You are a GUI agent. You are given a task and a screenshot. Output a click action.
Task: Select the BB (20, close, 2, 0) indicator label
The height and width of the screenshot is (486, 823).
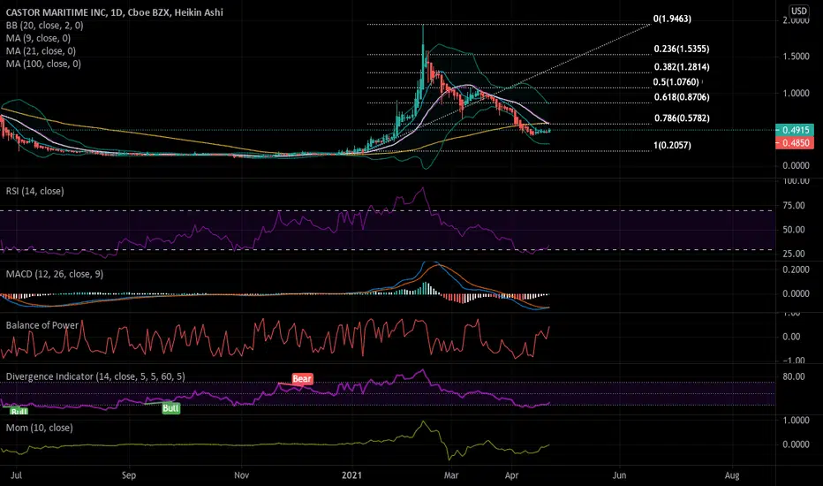click(45, 26)
